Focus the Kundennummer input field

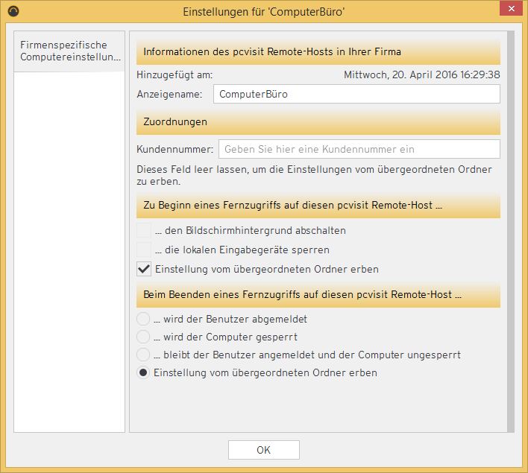click(359, 149)
